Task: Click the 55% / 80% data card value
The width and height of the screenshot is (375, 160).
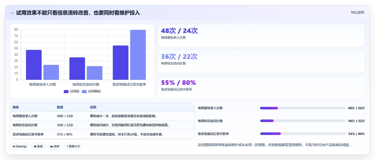Action: 178,83
